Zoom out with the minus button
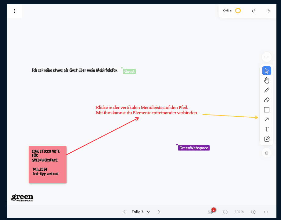 225,212
